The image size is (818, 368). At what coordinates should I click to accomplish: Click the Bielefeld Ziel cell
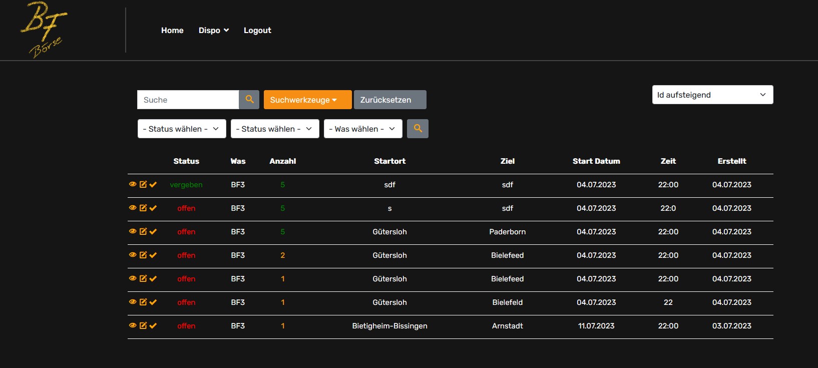coord(508,302)
